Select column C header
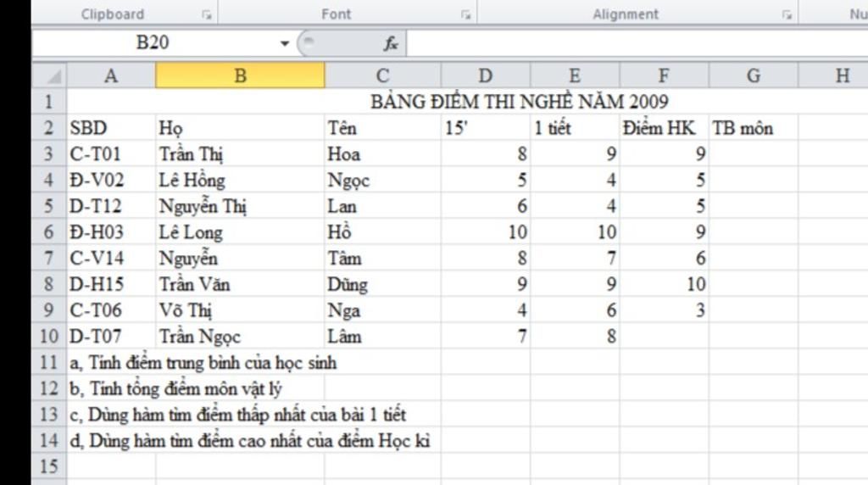Screen dimensions: 868x485 382,75
